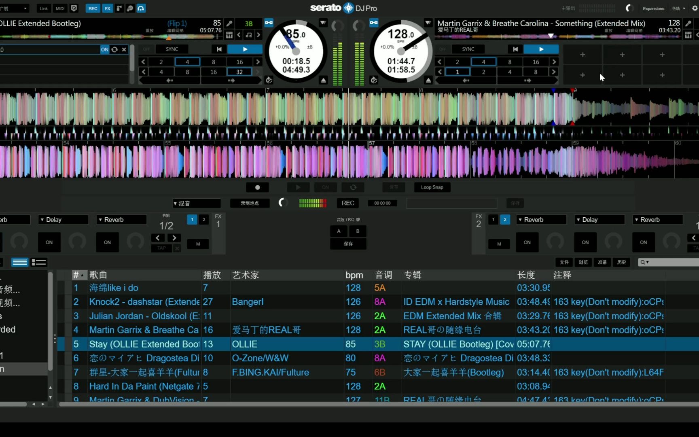699x437 pixels.
Task: Enable Loop Snap
Action: pos(432,187)
